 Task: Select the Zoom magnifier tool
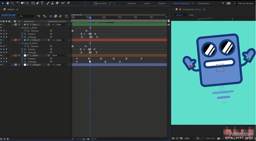(12, 3)
